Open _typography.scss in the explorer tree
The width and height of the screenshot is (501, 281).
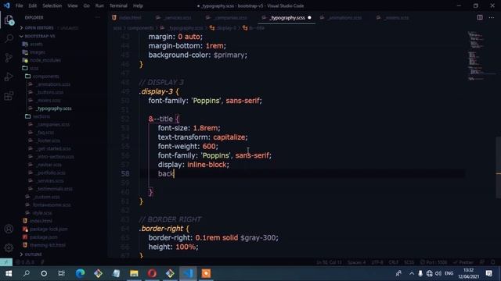tap(53, 108)
